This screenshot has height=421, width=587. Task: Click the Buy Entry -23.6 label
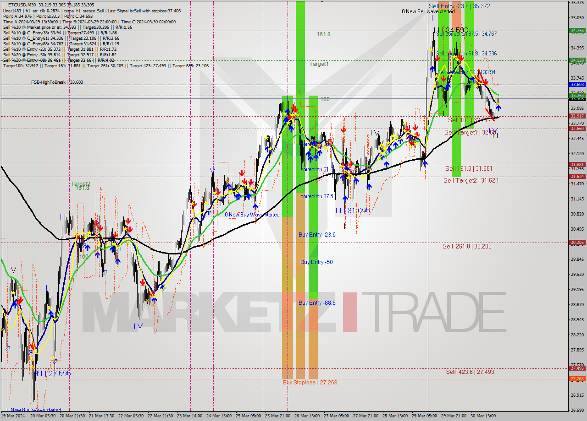tap(317, 234)
